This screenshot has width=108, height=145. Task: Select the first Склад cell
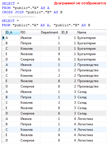click(92, 92)
